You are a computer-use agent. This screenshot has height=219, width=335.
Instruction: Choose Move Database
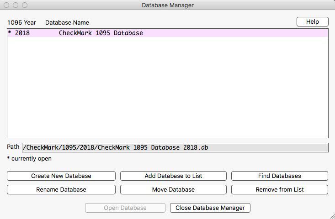coord(173,190)
